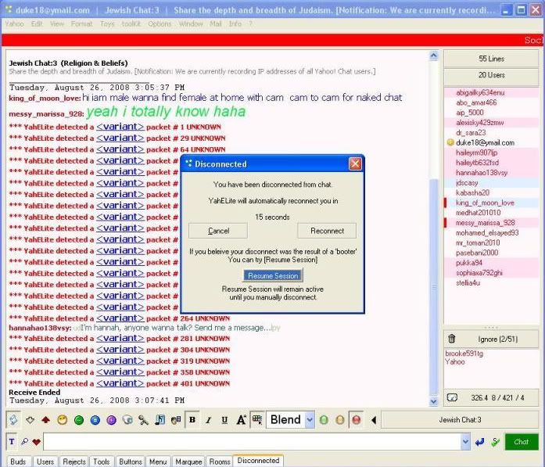Open the Format menu
The image size is (545, 467).
click(x=81, y=23)
